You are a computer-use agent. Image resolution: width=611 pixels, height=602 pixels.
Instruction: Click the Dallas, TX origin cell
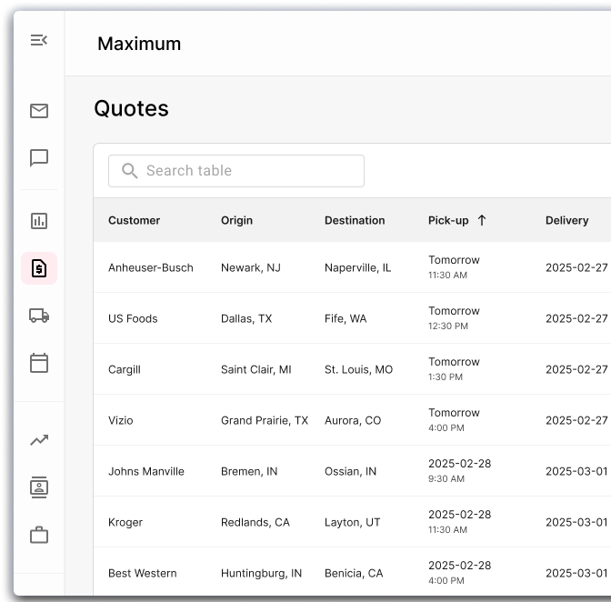246,318
